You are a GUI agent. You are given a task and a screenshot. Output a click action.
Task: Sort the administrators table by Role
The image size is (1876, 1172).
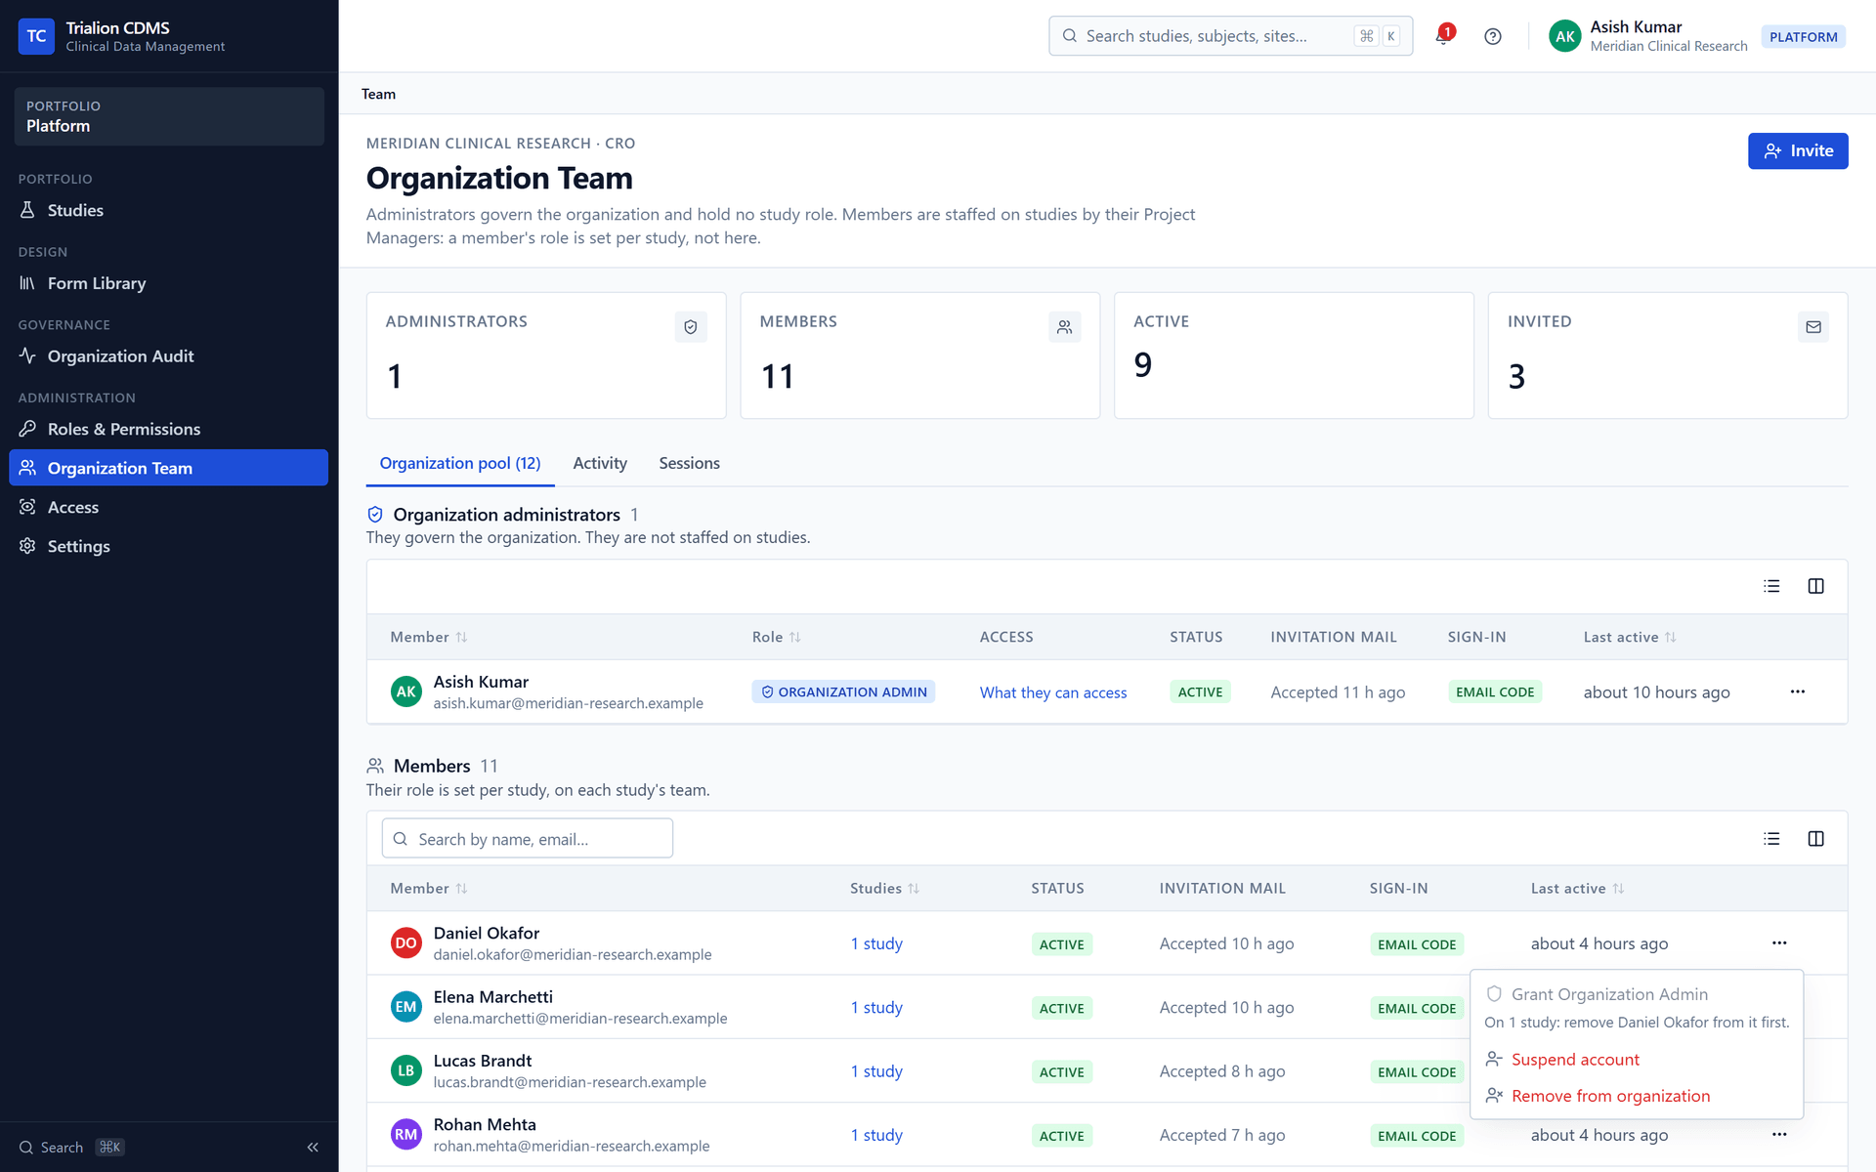777,637
